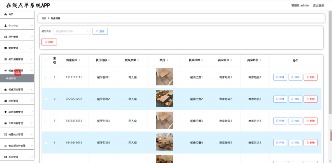Expand 个人中心 with its chevron
The width and height of the screenshot is (332, 163).
click(32, 26)
